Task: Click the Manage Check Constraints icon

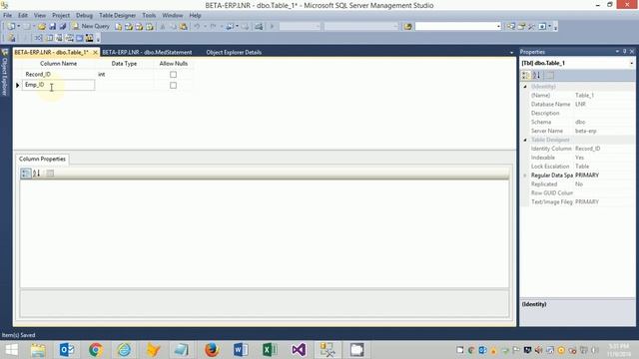Action: tap(80, 38)
